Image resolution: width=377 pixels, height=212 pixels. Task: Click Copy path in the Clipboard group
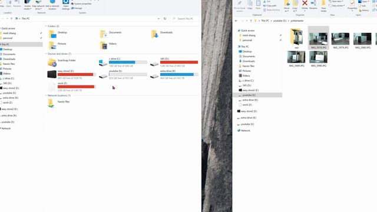(x=270, y=5)
